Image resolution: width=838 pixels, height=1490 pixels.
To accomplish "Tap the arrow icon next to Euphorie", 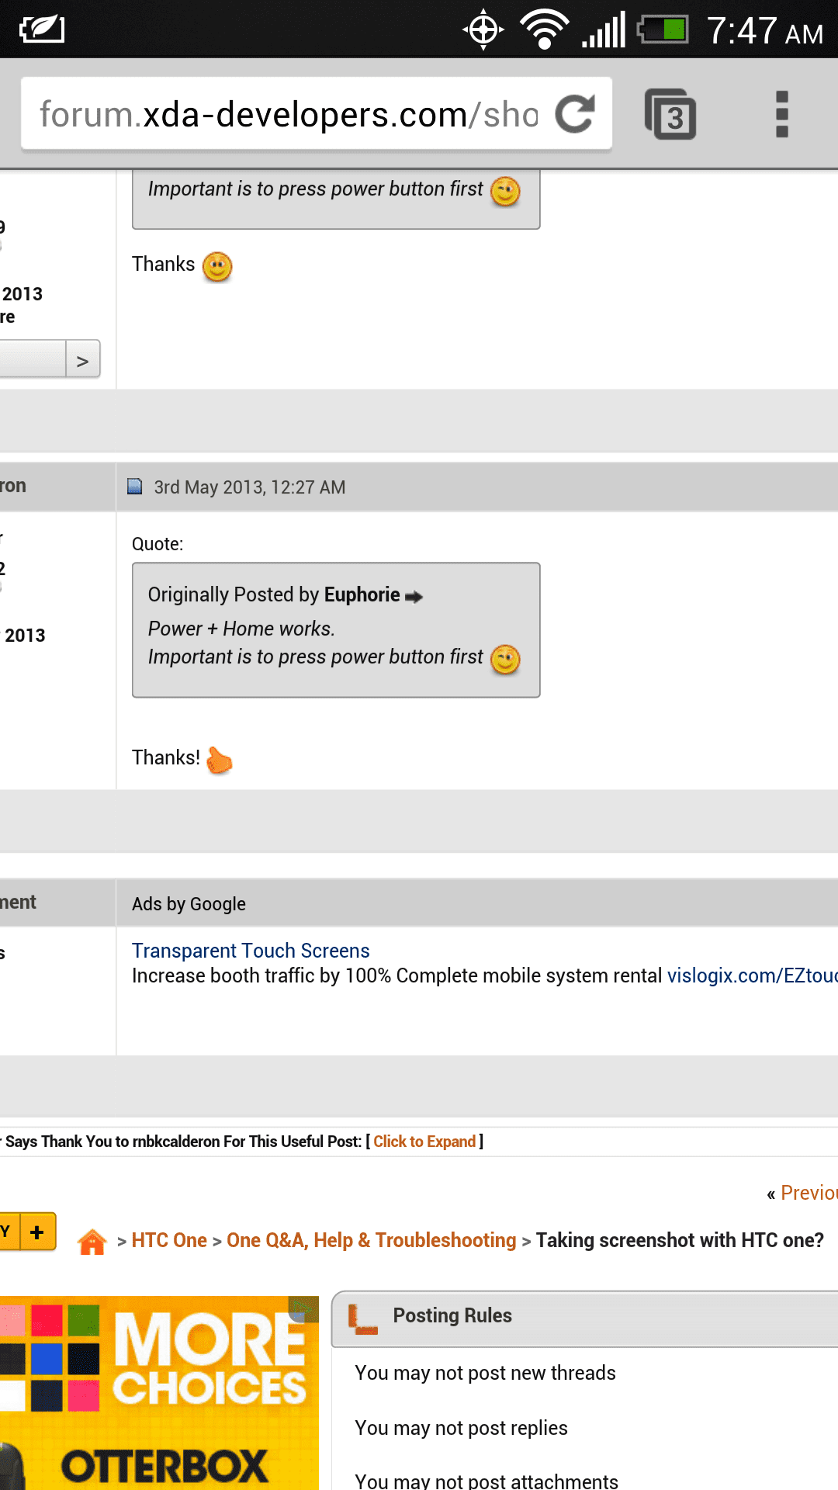I will [x=414, y=597].
